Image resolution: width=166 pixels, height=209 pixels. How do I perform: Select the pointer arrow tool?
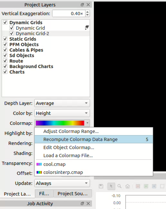(x=111, y=186)
